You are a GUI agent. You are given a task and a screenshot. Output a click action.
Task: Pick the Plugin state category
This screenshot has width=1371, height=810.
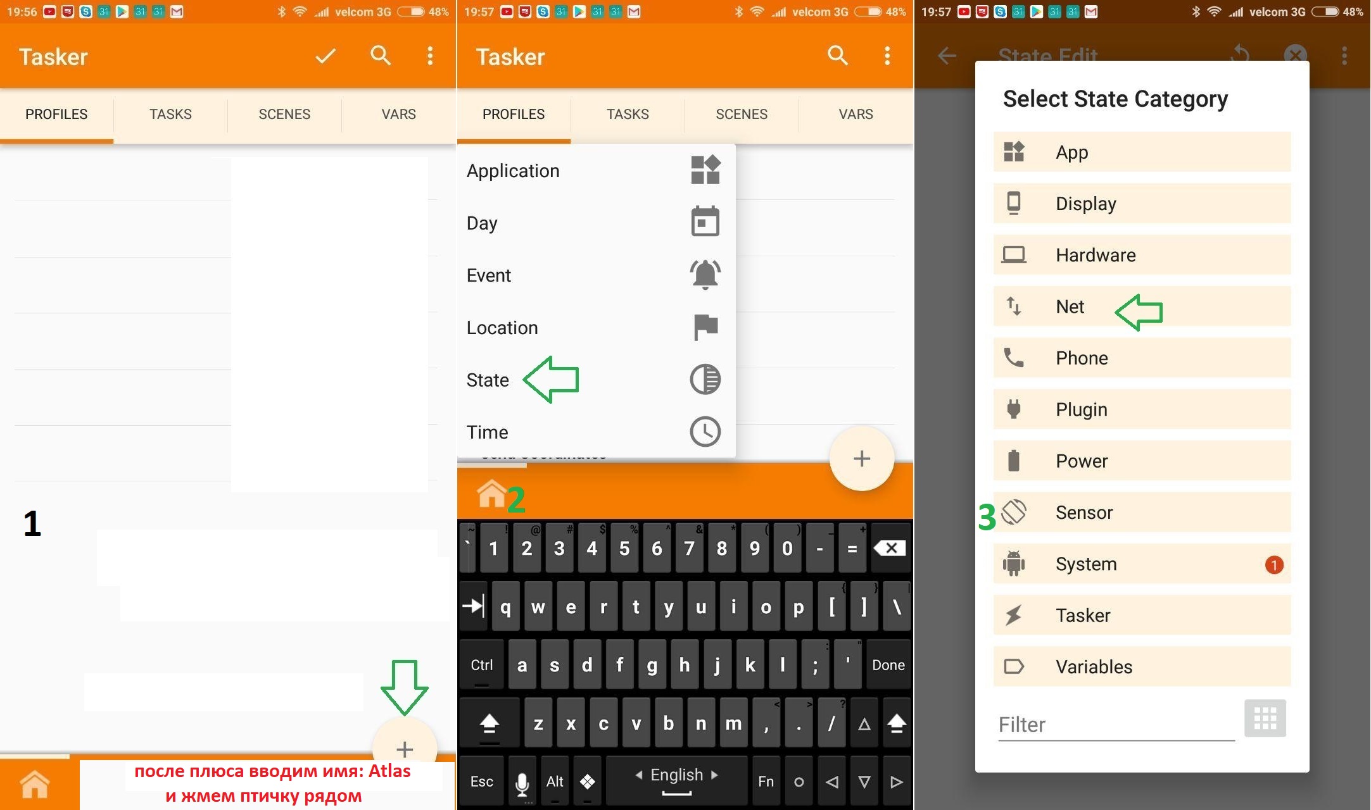[1142, 409]
